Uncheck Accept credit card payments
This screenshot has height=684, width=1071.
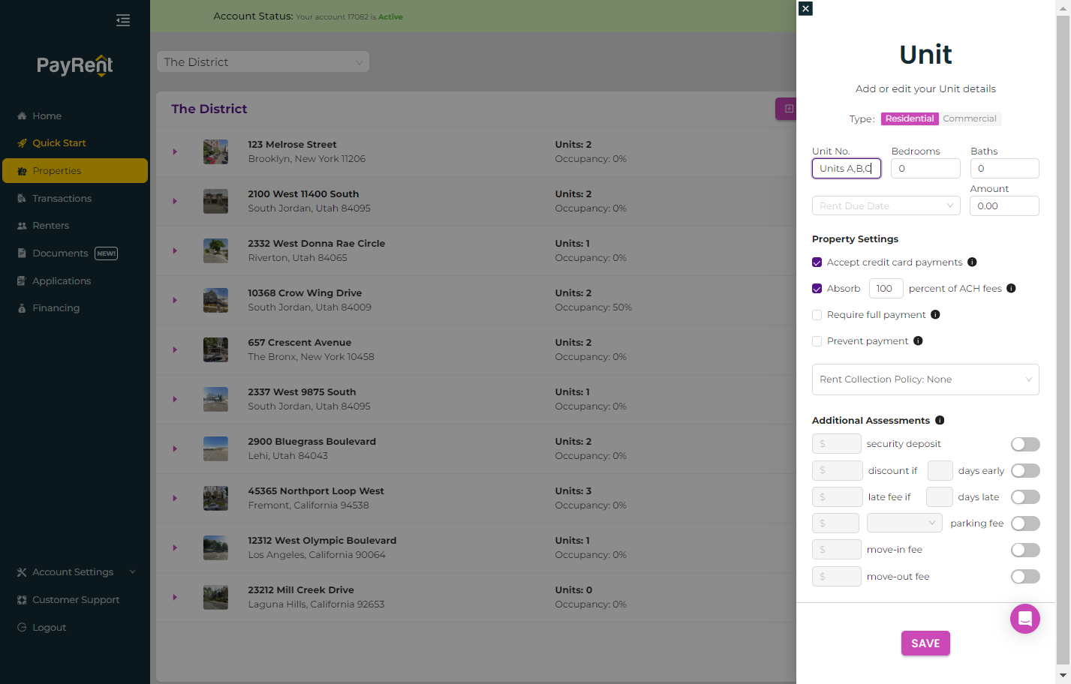[817, 262]
